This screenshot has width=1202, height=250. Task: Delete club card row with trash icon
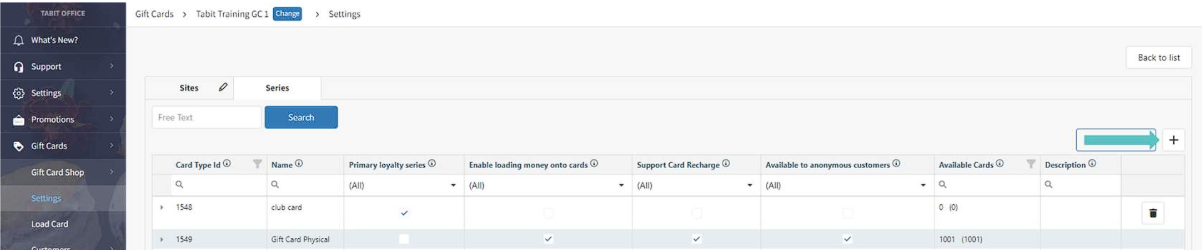(1152, 213)
